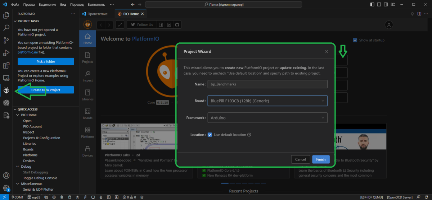The image size is (432, 200).
Task: Click the title bar search box
Action: 223,5
